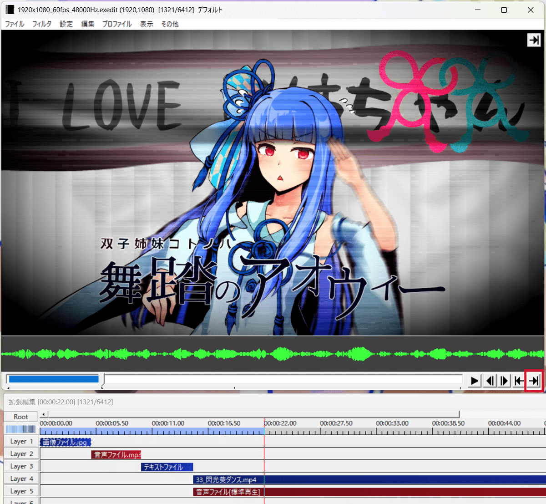Toggle Layer 5 visibility button
This screenshot has height=504, width=546.
click(x=21, y=491)
